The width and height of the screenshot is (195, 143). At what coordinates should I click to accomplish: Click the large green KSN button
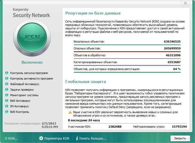click(32, 38)
